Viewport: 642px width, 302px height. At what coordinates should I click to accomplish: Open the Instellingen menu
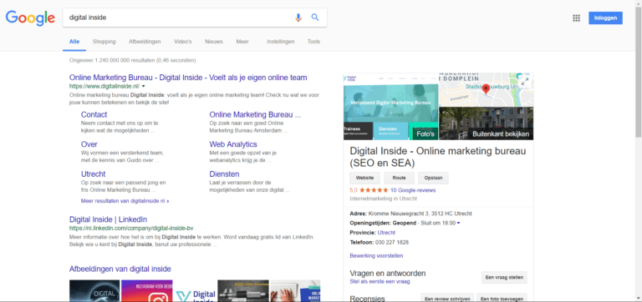(281, 42)
